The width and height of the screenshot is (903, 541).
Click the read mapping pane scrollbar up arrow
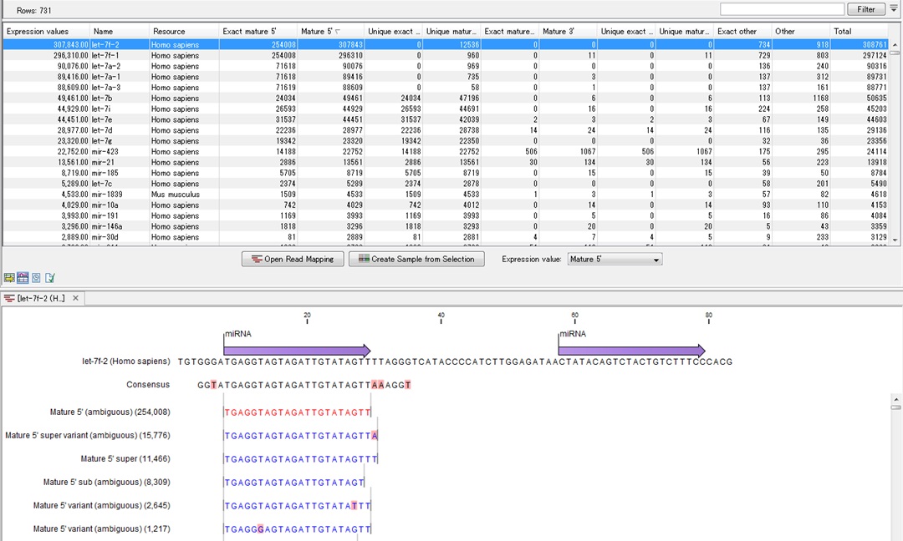(x=895, y=398)
